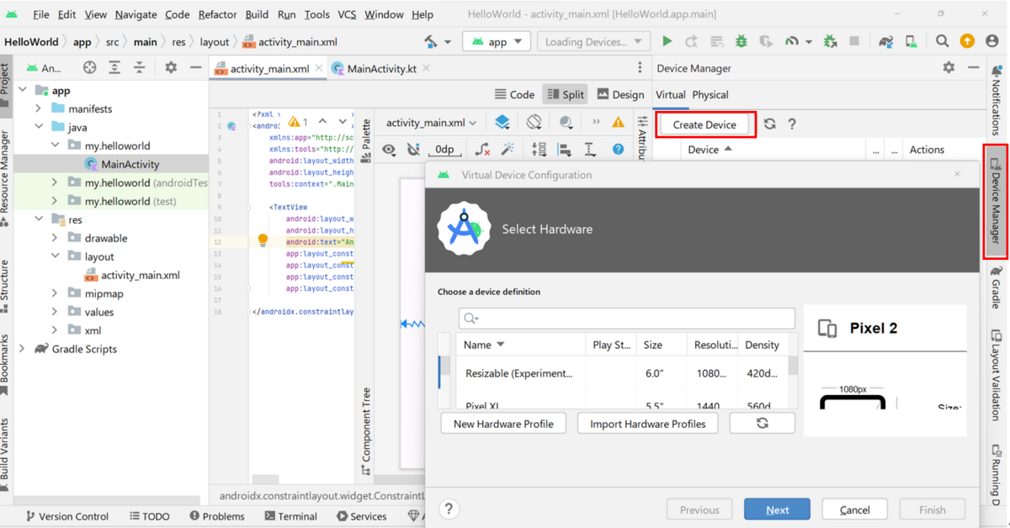The image size is (1010, 528).
Task: Switch editor to Design view mode
Action: pyautogui.click(x=620, y=95)
